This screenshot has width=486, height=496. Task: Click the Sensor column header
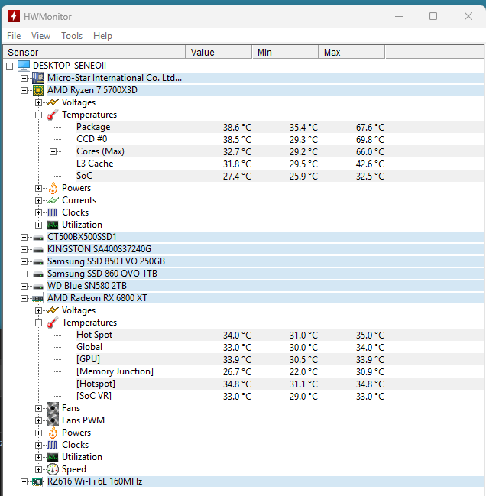tap(94, 52)
